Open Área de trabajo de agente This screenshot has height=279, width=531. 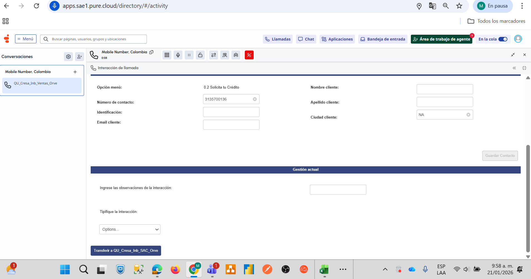click(441, 39)
